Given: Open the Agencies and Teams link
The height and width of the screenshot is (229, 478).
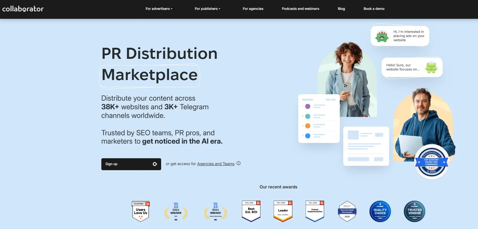Looking at the screenshot, I should [x=216, y=164].
